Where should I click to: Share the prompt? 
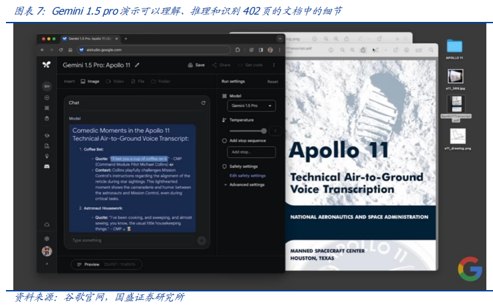[222, 65]
